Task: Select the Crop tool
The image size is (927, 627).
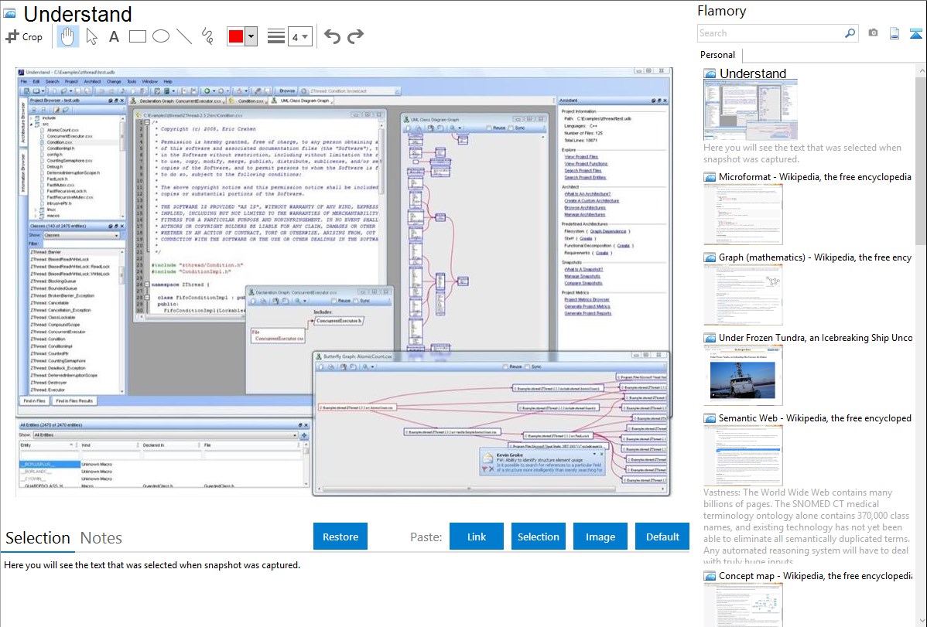Action: point(24,36)
